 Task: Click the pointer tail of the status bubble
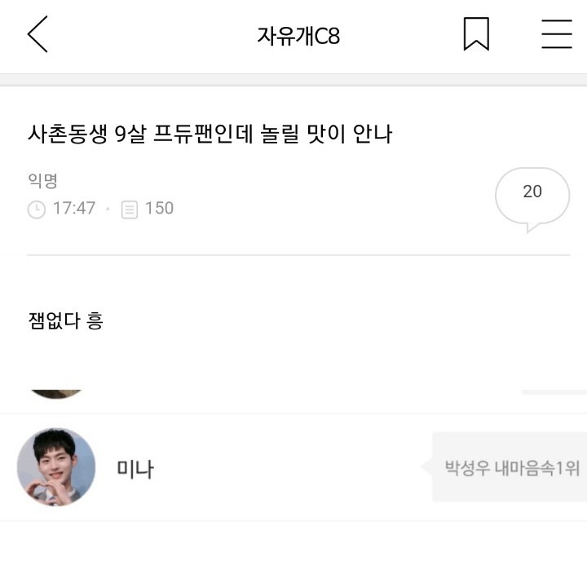point(426,467)
